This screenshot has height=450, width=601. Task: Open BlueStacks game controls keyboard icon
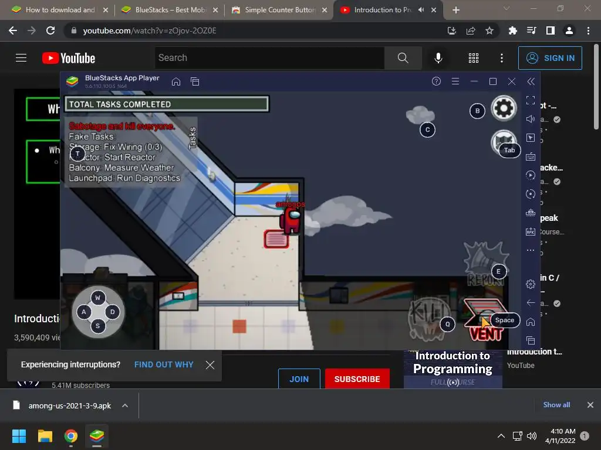tap(531, 156)
